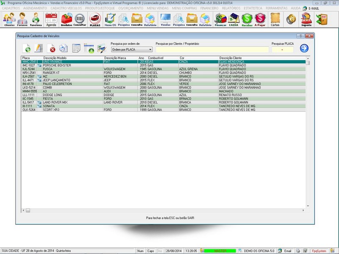Click Relatório icon left of Vendas
The height and width of the screenshot is (254, 339).
(x=150, y=19)
